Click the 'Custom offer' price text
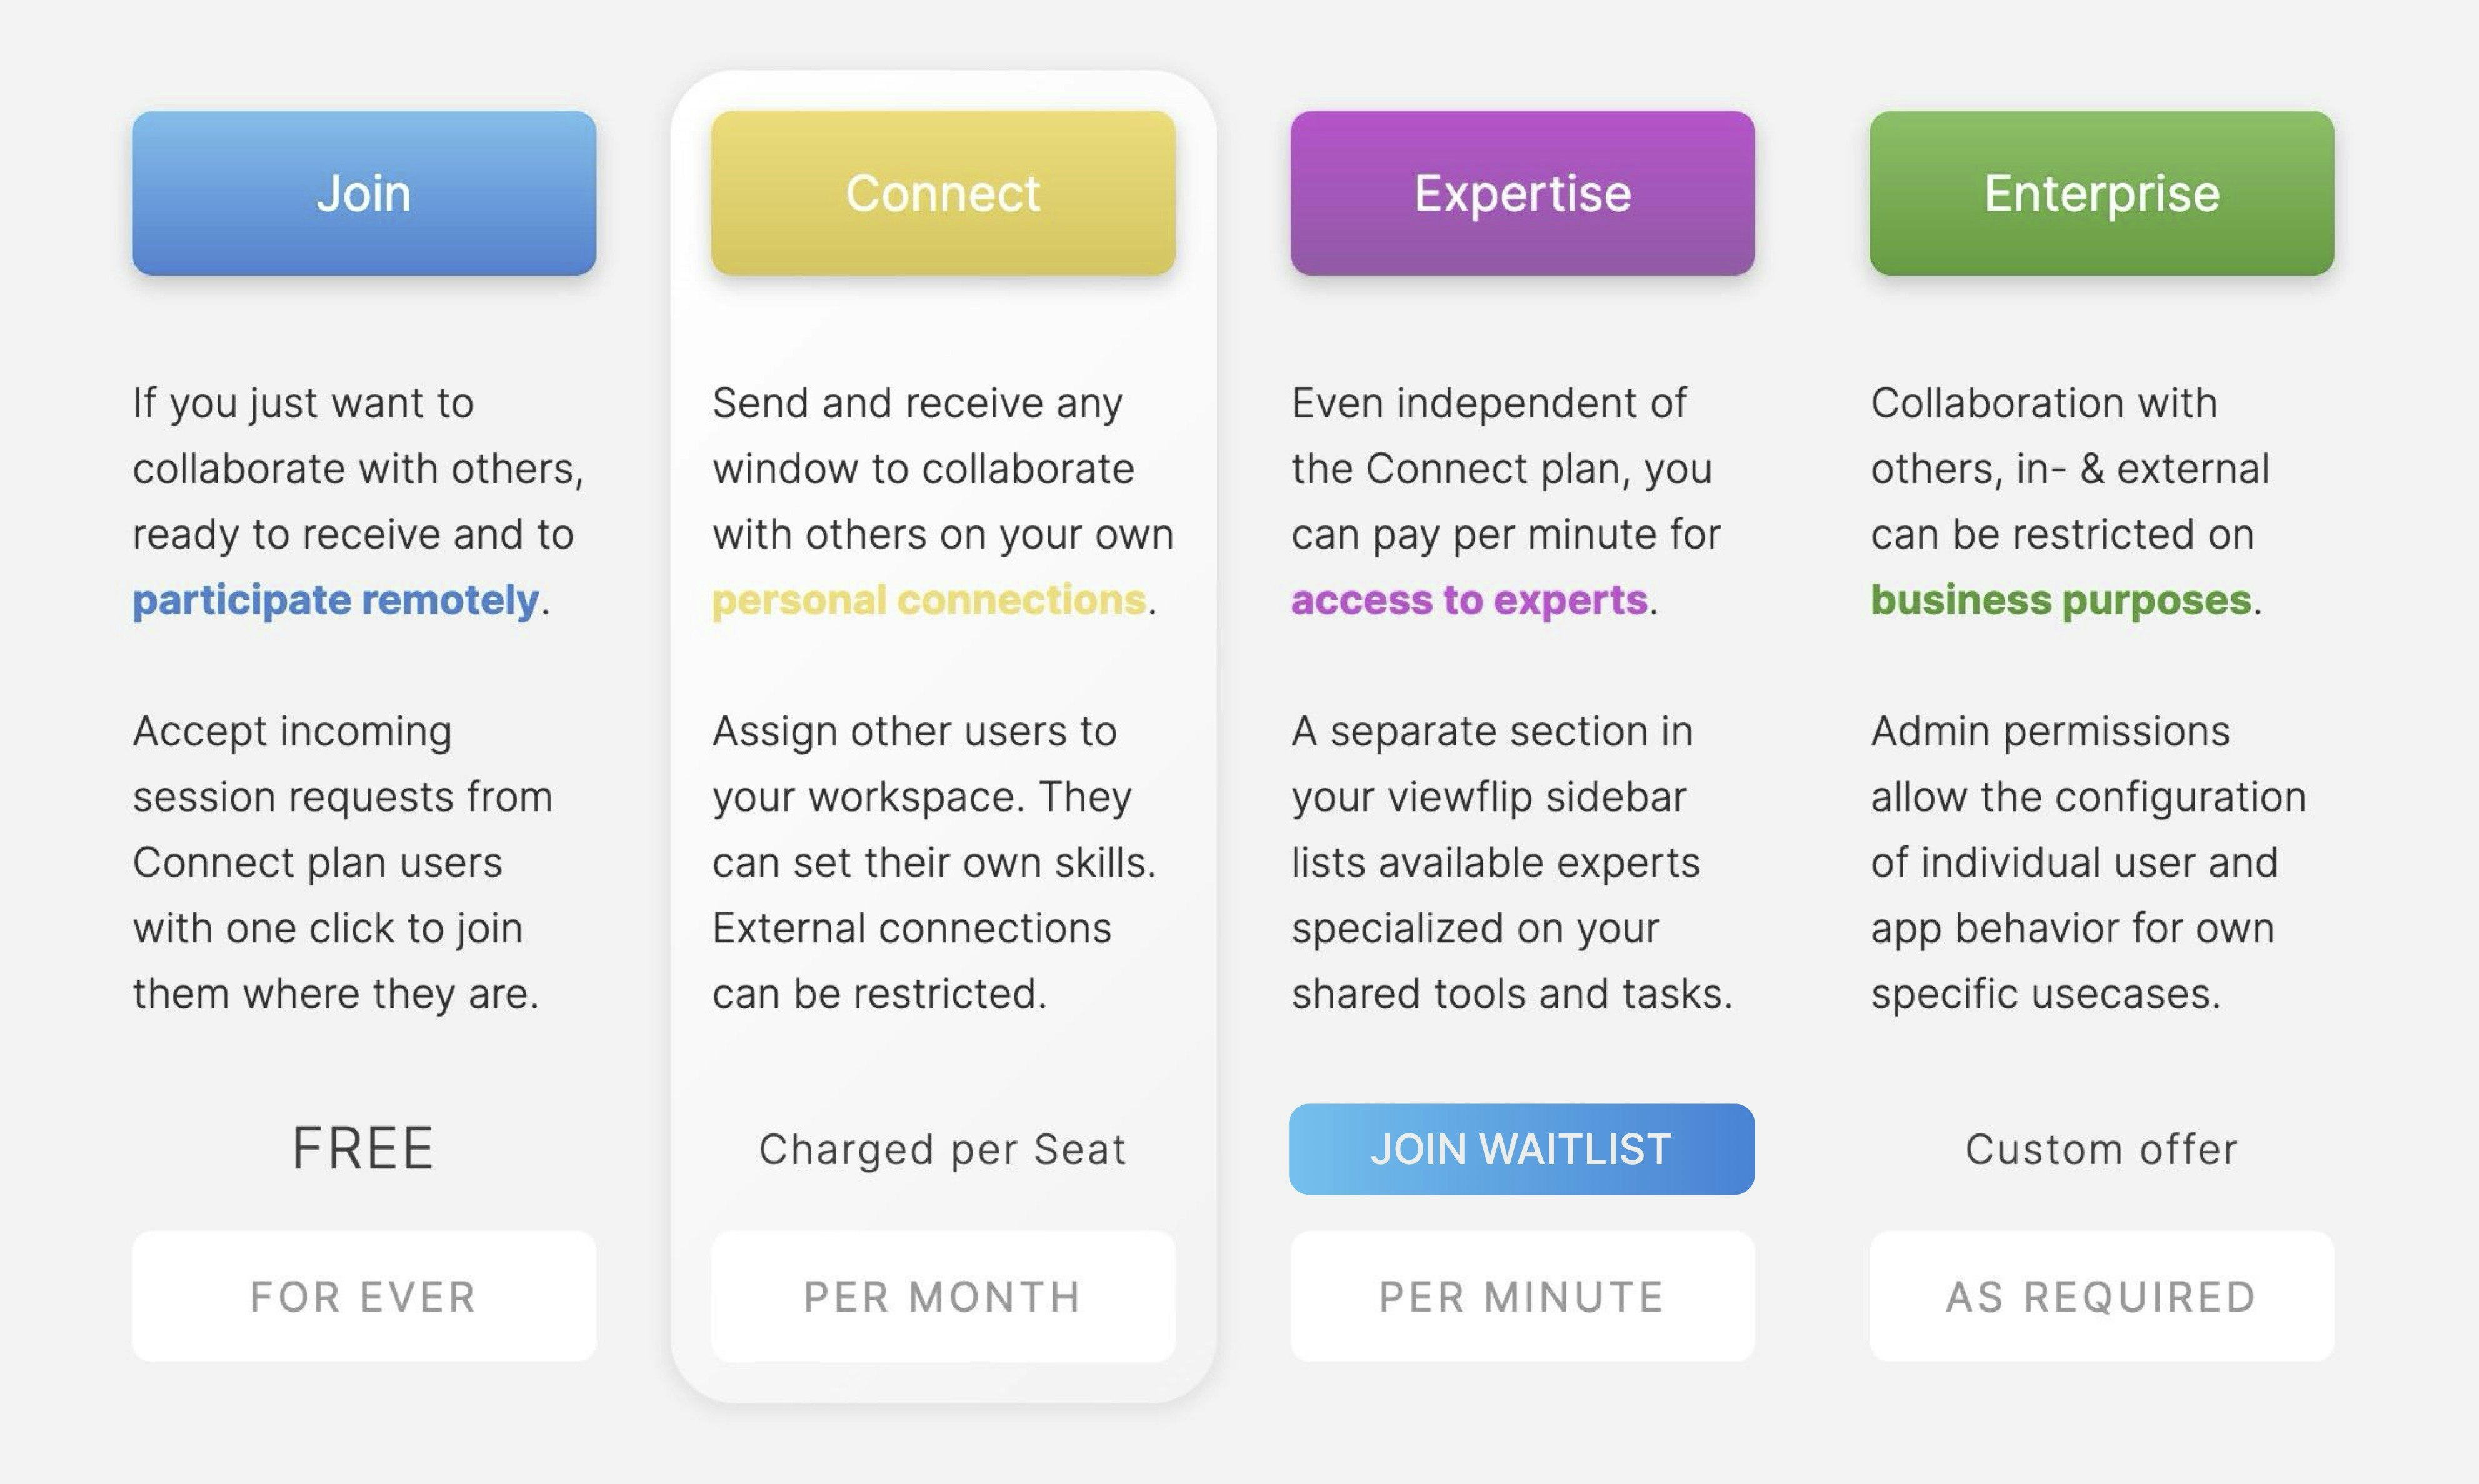 point(2101,1150)
